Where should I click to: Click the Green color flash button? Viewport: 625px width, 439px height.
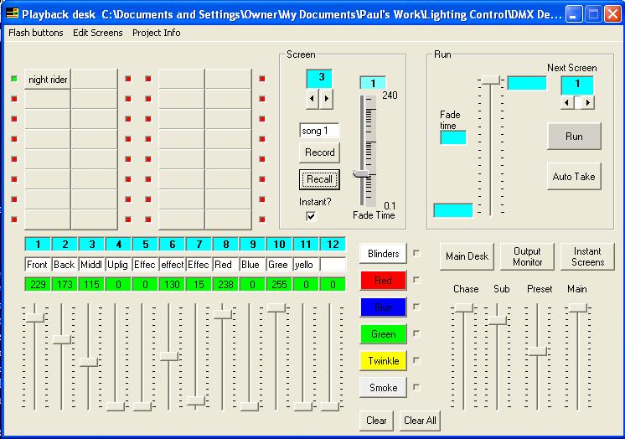(x=383, y=334)
